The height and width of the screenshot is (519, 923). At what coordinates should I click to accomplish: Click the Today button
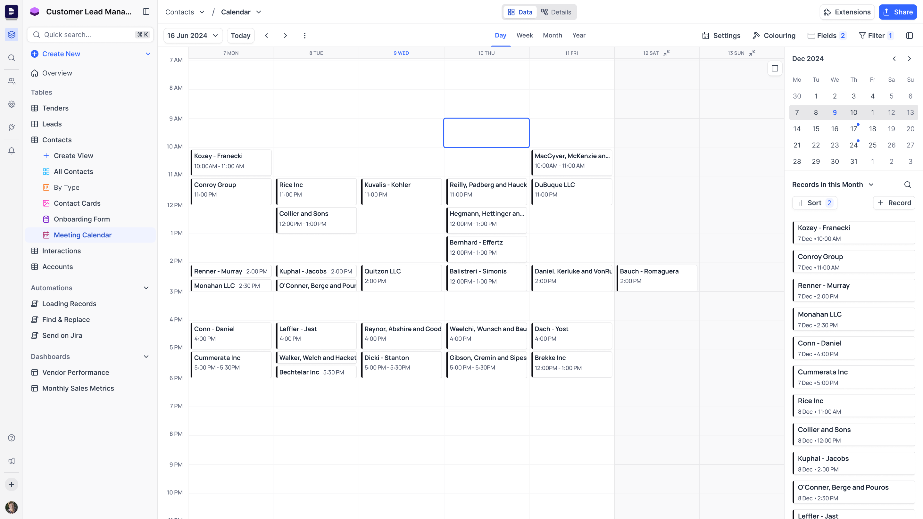[240, 36]
